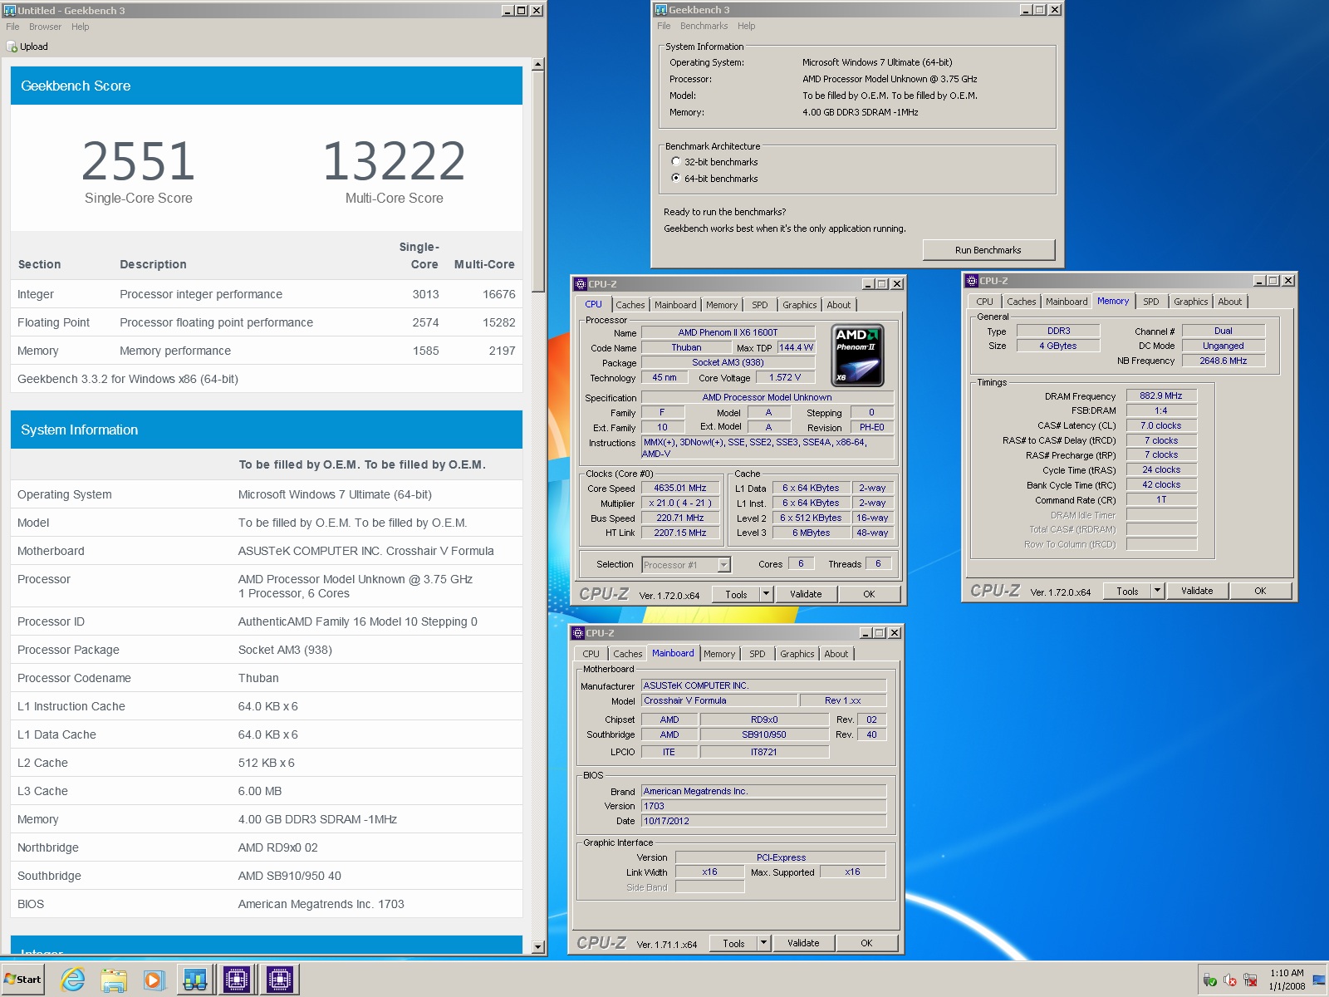Click the title icon of the CPU-Z Memory window
The image size is (1329, 997).
click(x=972, y=281)
